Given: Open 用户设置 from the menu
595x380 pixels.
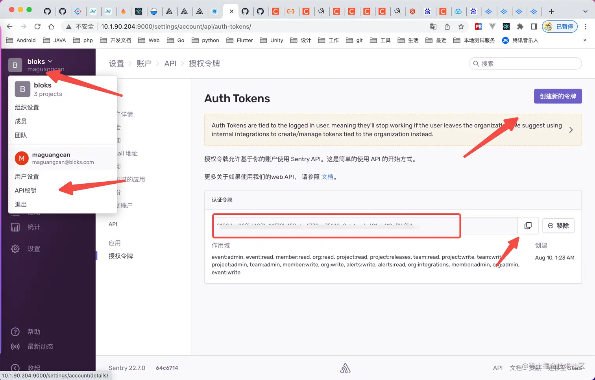Looking at the screenshot, I should tap(27, 177).
